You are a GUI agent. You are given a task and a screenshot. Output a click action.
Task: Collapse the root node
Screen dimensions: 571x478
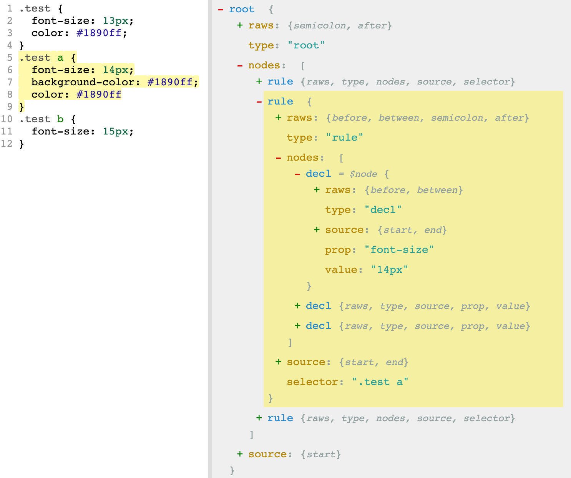(x=221, y=10)
